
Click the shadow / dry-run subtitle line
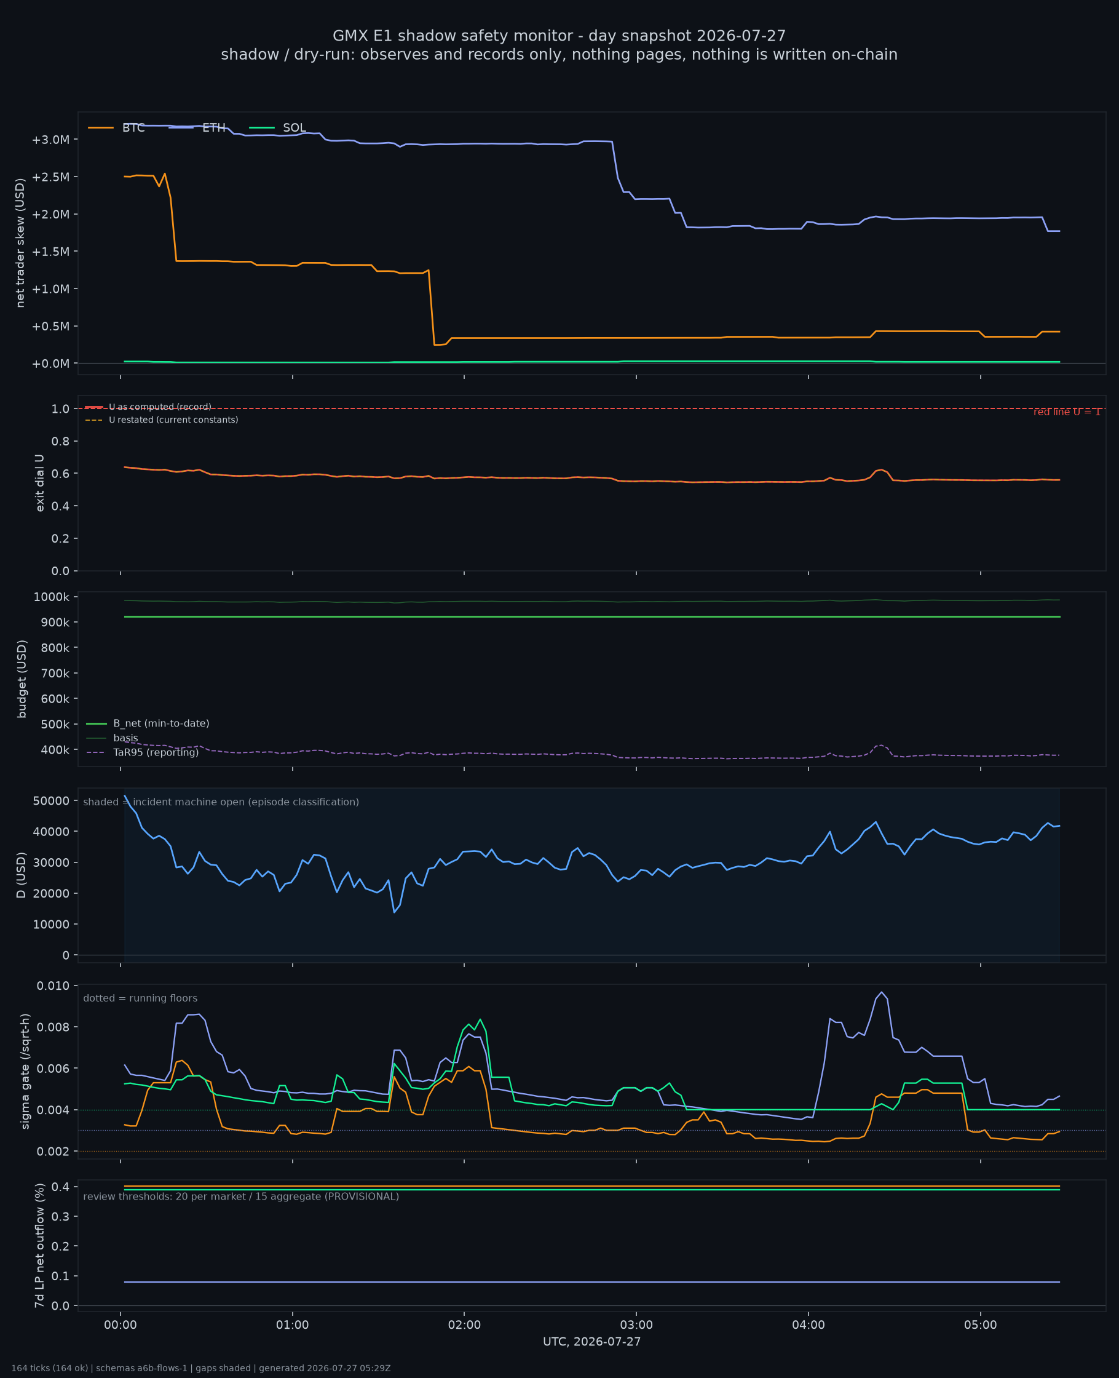point(559,55)
